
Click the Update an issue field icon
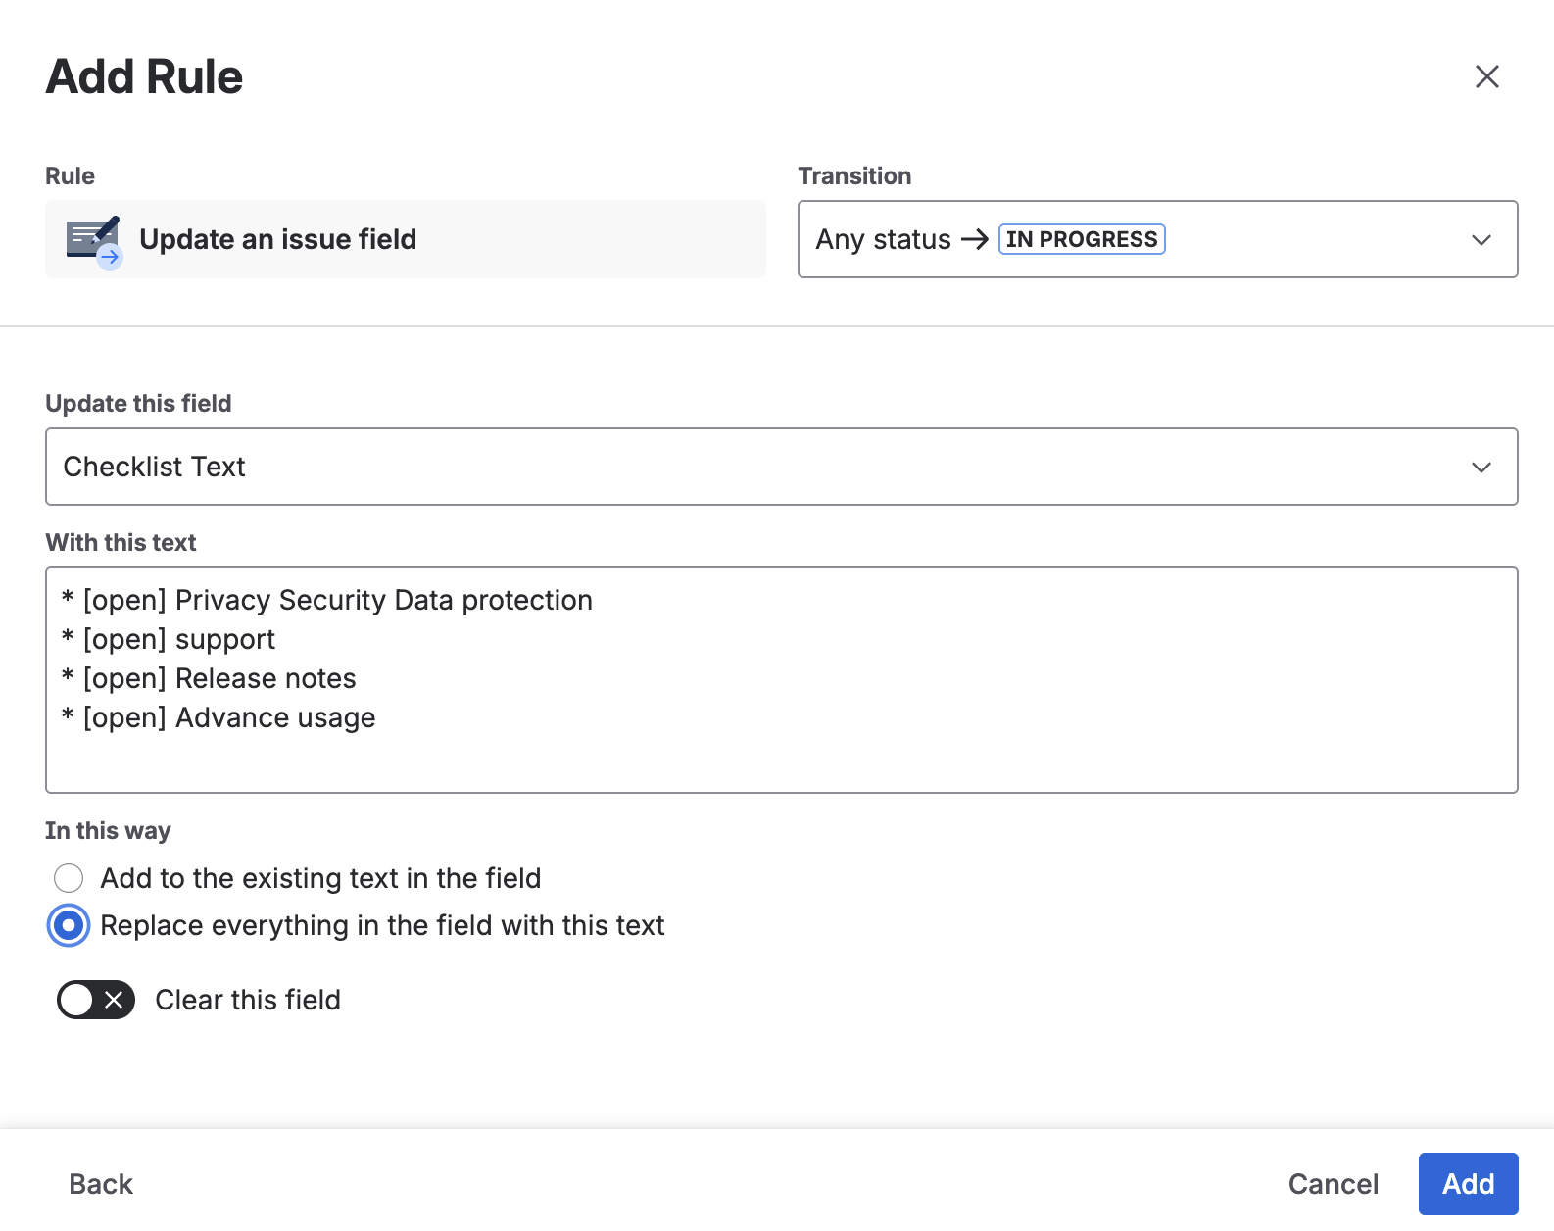coord(93,241)
